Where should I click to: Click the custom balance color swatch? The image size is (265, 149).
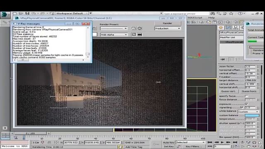pyautogui.click(x=252, y=115)
